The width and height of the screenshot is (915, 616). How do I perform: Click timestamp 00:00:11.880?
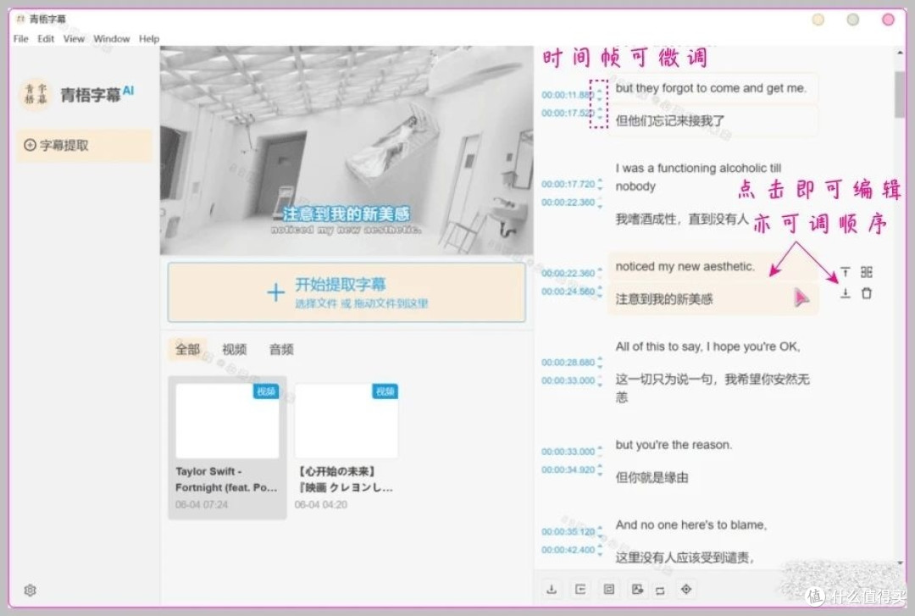tap(567, 95)
